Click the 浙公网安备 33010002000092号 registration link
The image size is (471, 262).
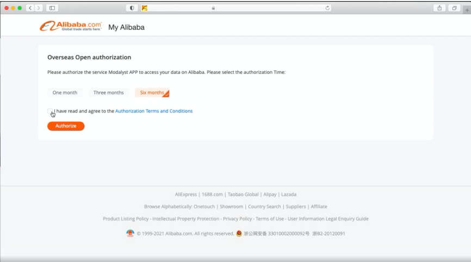tap(276, 234)
